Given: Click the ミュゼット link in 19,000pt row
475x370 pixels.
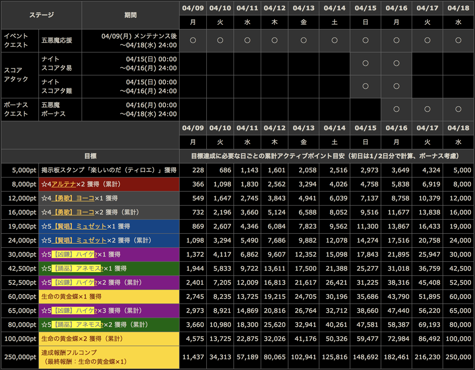Looking at the screenshot, I should [91, 227].
